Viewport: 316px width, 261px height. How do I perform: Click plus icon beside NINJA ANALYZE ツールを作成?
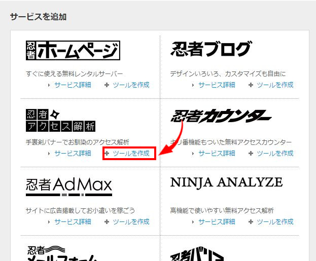click(x=251, y=222)
